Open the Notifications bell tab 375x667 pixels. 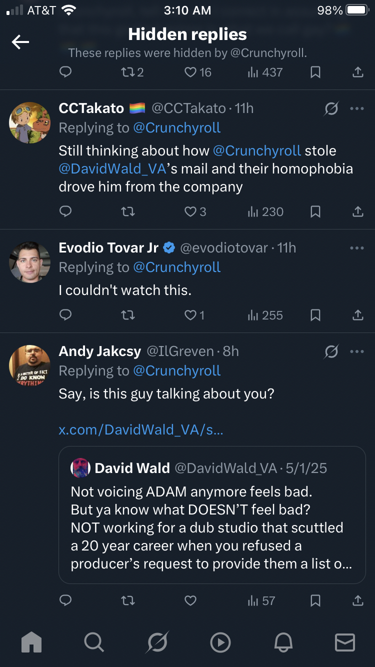point(282,642)
